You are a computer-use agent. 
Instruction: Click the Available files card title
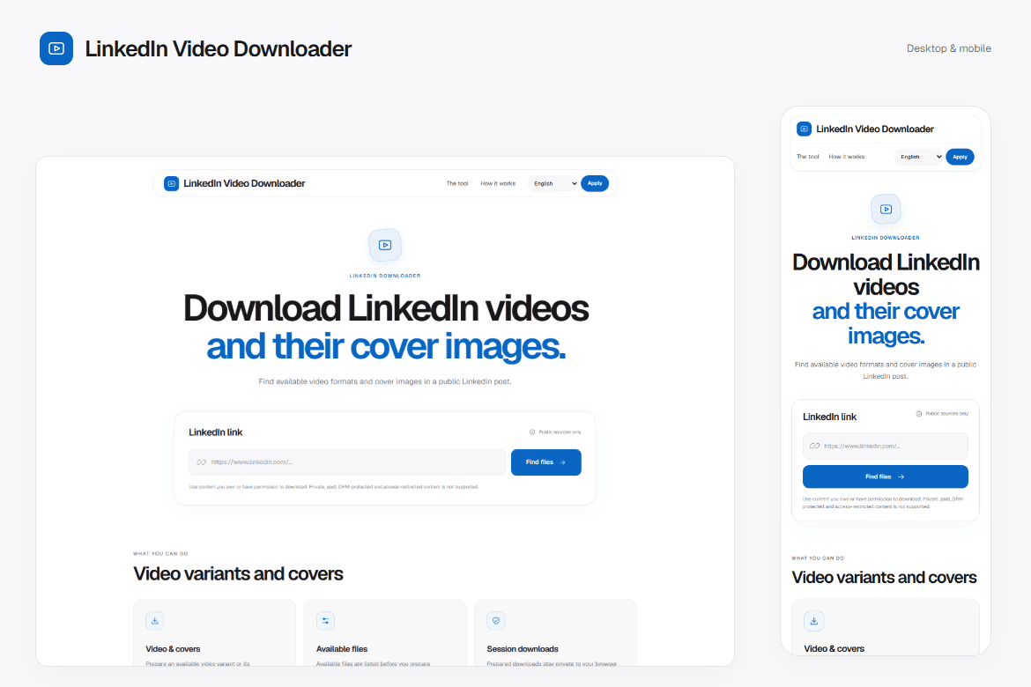point(342,649)
